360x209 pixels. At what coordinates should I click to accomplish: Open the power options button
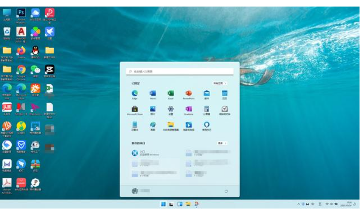point(226,191)
